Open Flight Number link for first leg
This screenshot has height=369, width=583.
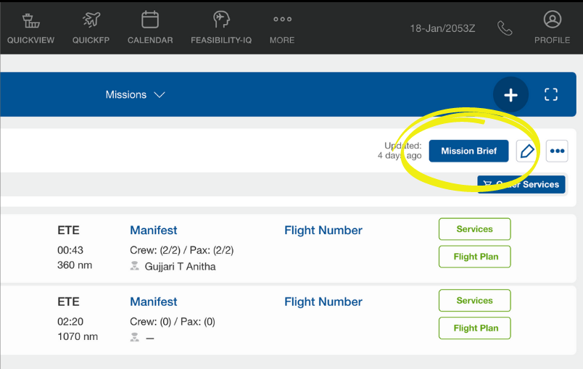coord(323,231)
